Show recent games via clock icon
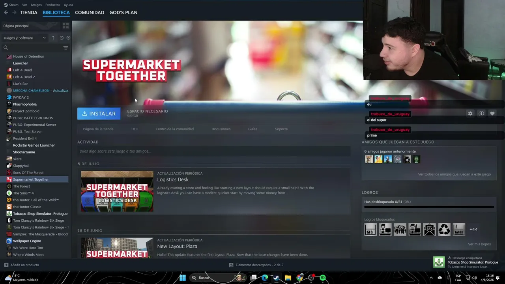 tap(62, 38)
